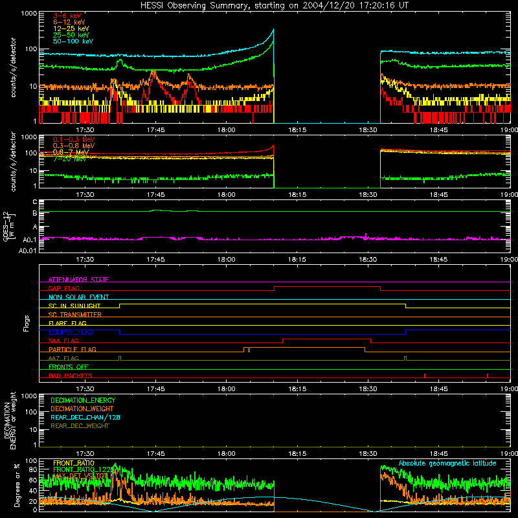Image resolution: width=518 pixels, height=518 pixels.
Task: Click the FRONT_RATIO legend entry
Action: (74, 463)
